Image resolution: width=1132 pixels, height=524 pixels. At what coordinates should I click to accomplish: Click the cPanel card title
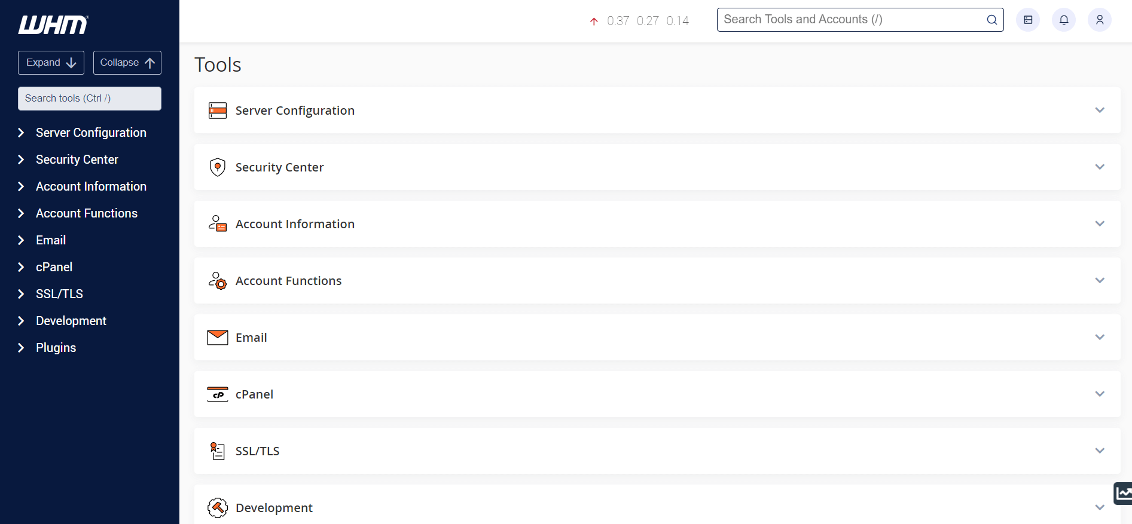254,394
